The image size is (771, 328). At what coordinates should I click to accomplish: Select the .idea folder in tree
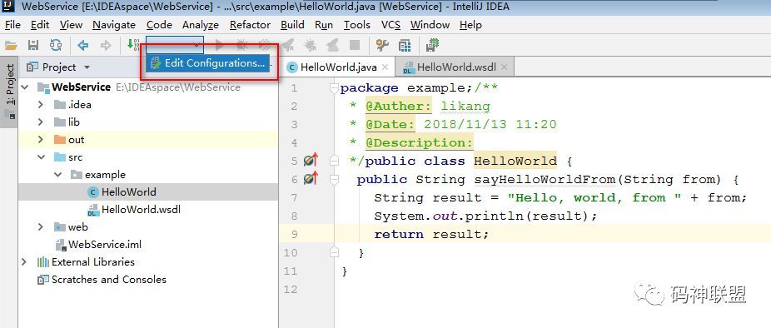pyautogui.click(x=80, y=105)
